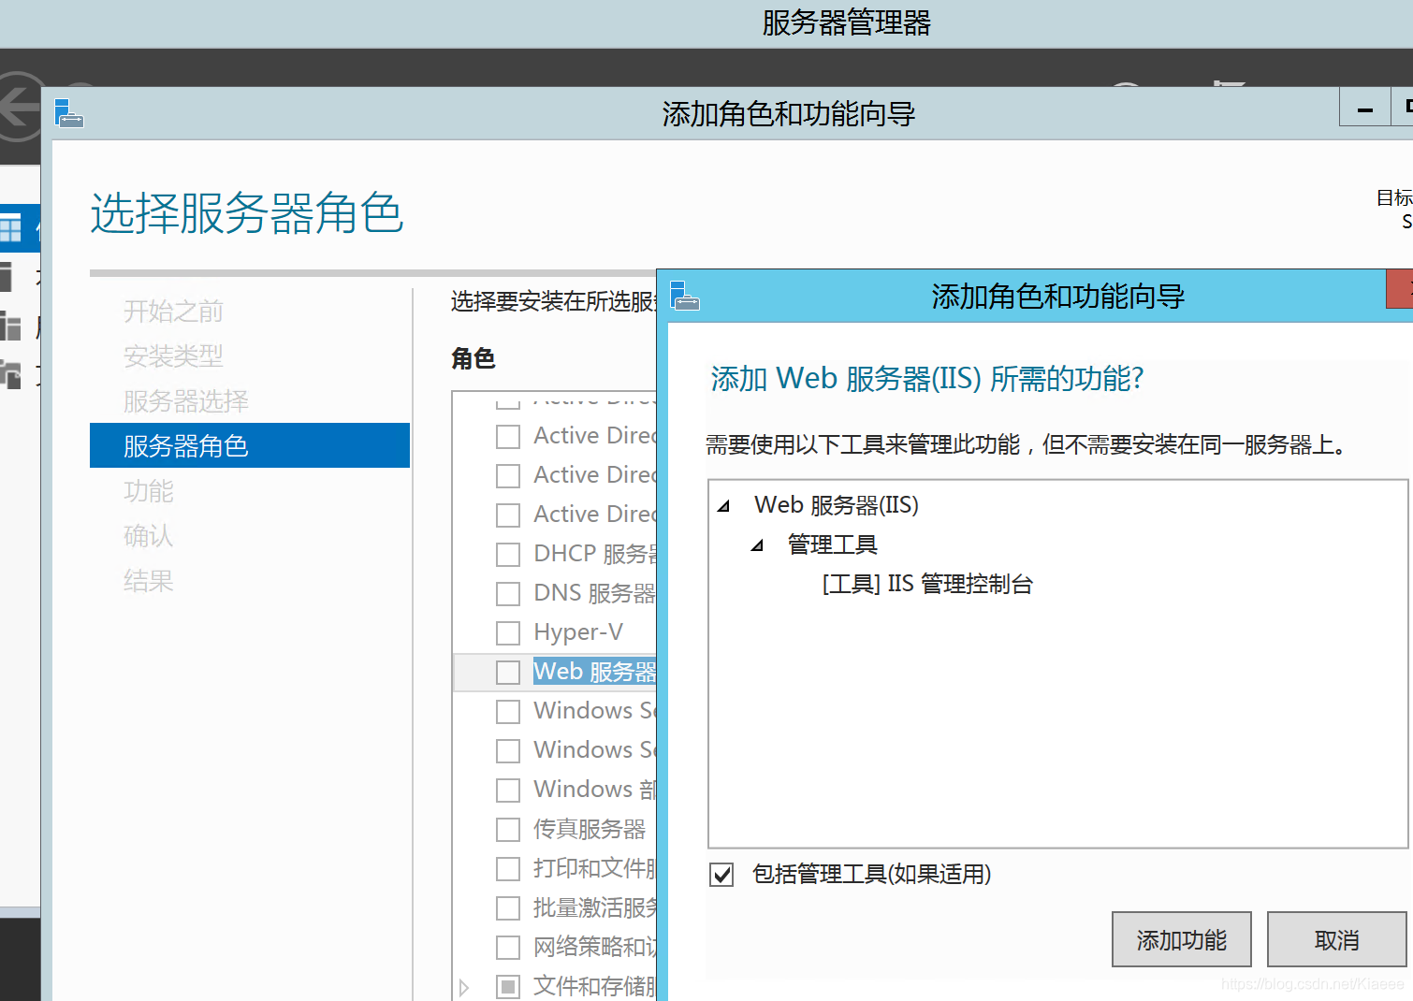This screenshot has height=1001, width=1413.
Task: Open the 功能 wizard step
Action: pos(149,490)
